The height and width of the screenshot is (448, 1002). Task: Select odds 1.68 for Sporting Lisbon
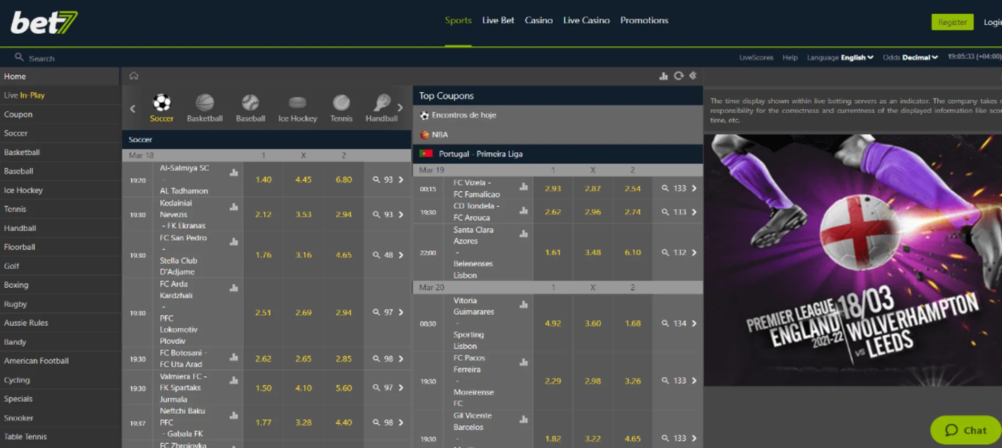point(632,324)
